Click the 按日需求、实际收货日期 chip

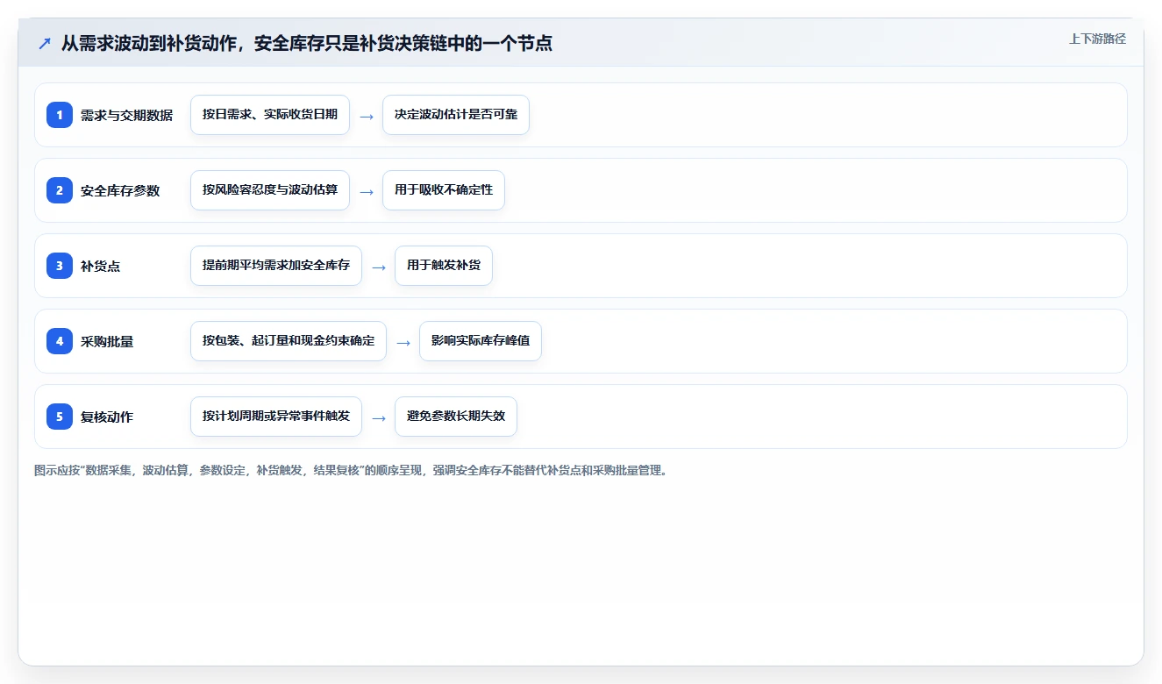[x=270, y=115]
